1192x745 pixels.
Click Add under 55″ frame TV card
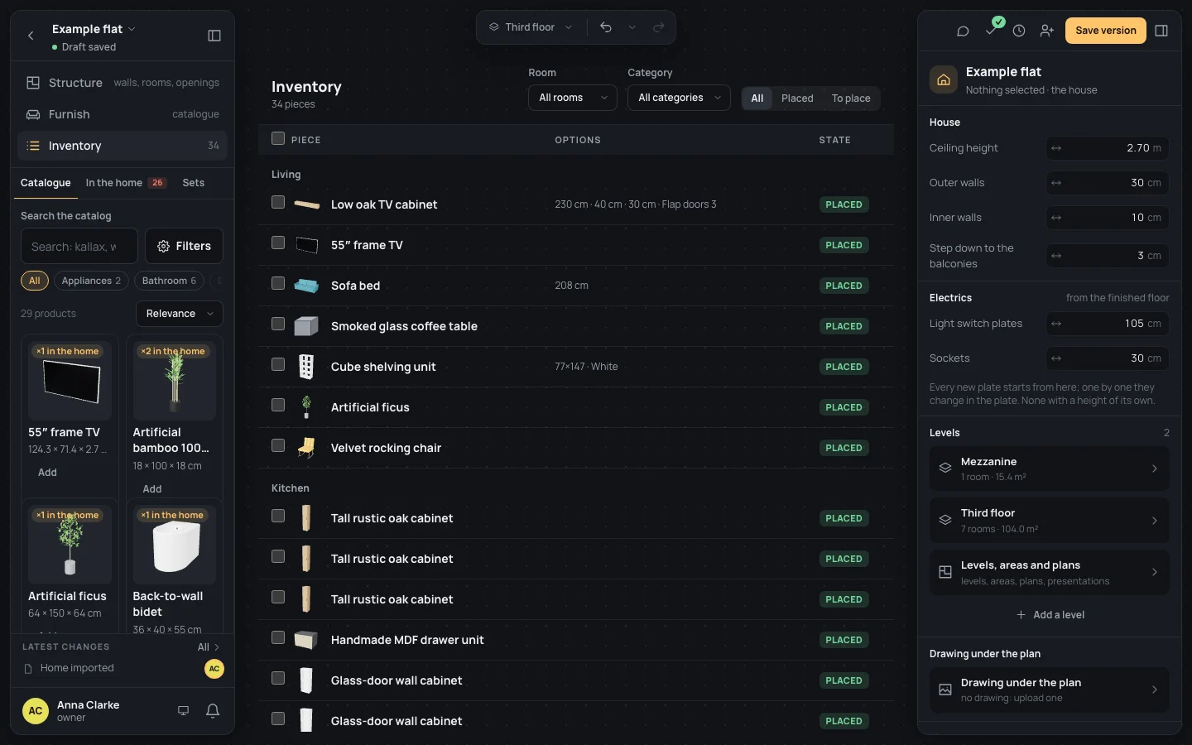click(48, 473)
